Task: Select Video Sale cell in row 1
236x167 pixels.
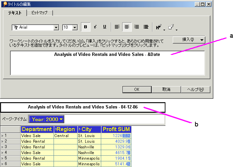Action: point(37,136)
